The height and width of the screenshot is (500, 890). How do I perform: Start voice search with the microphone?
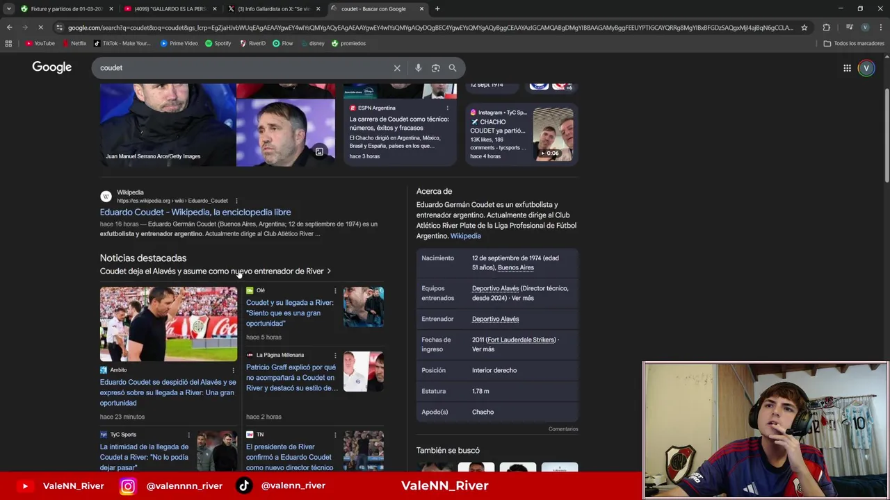point(418,68)
